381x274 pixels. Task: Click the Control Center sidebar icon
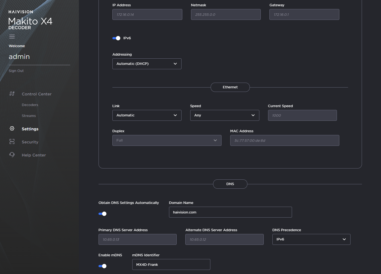pyautogui.click(x=12, y=94)
